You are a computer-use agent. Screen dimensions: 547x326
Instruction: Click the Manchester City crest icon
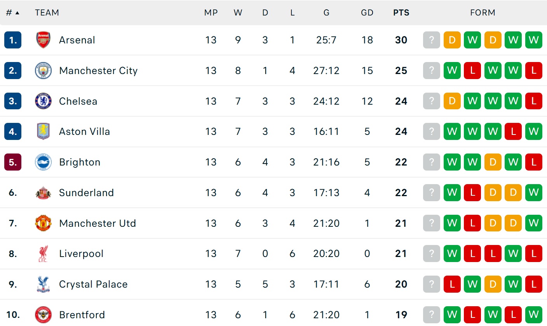click(x=43, y=71)
